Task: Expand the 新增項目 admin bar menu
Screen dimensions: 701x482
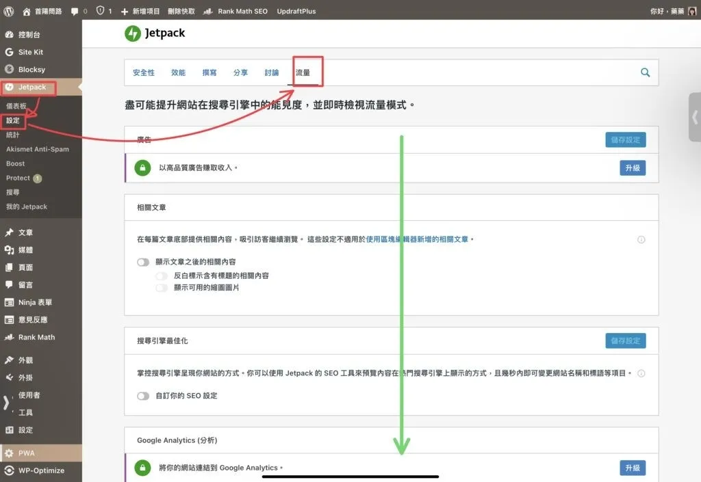Action: (140, 11)
